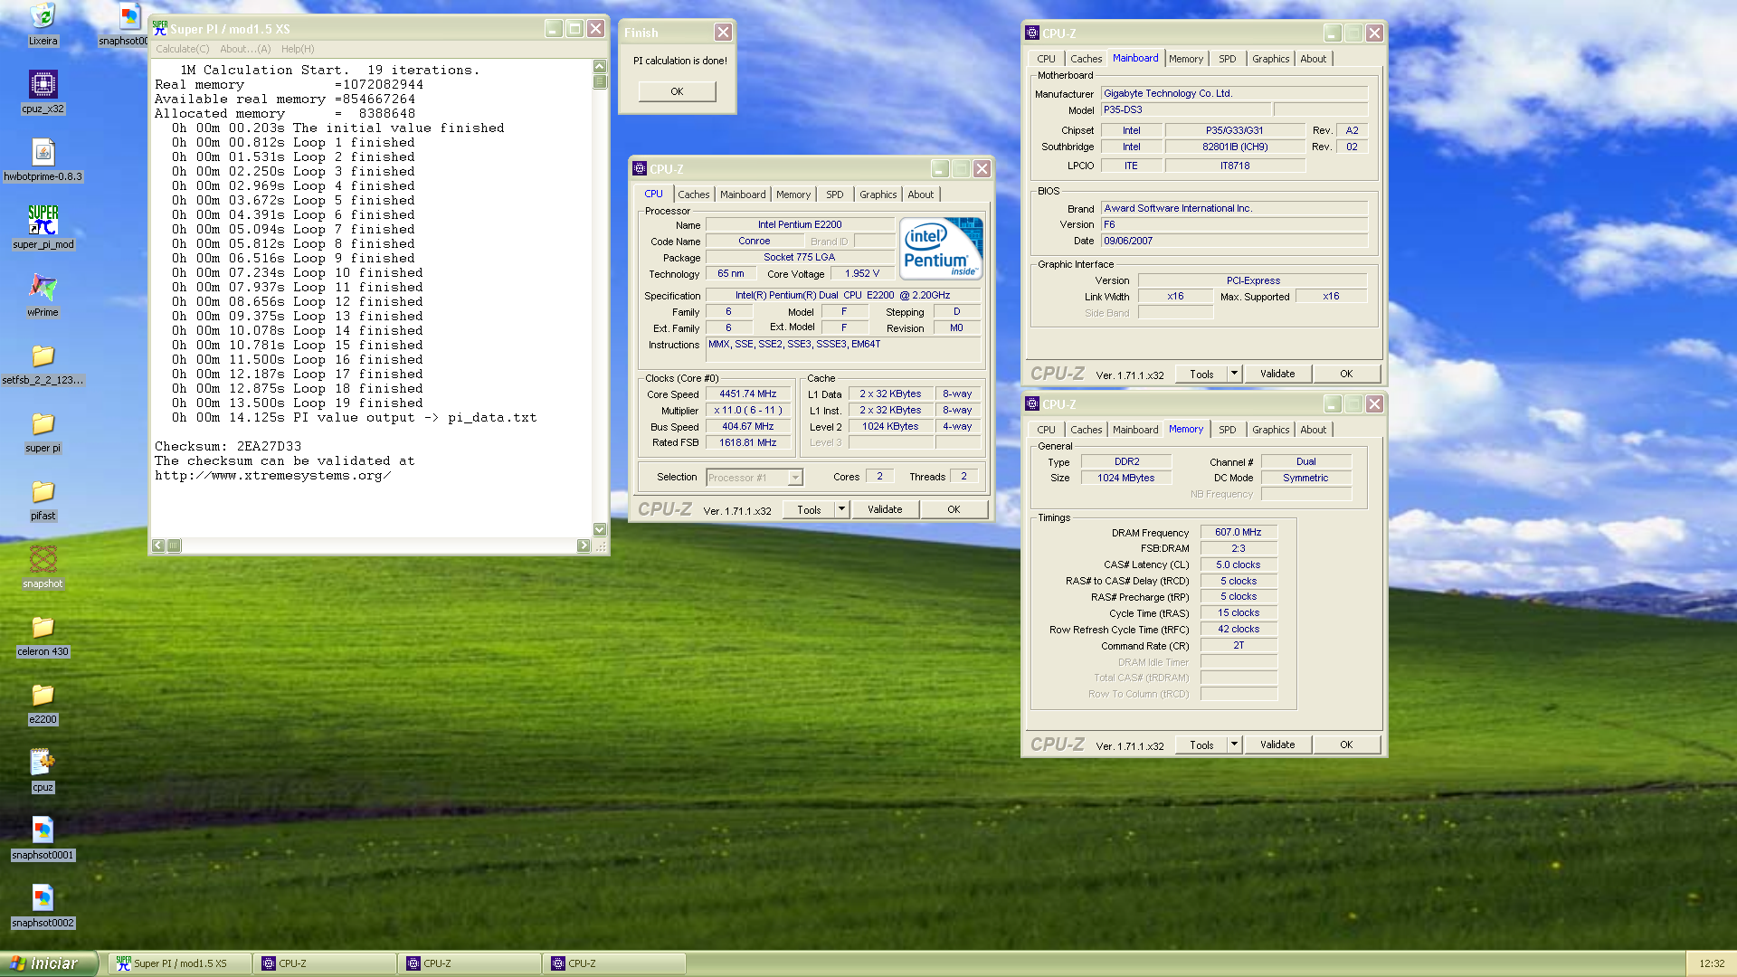This screenshot has height=977, width=1737.
Task: Launch the super_pi_mod shortcut
Action: 43,228
